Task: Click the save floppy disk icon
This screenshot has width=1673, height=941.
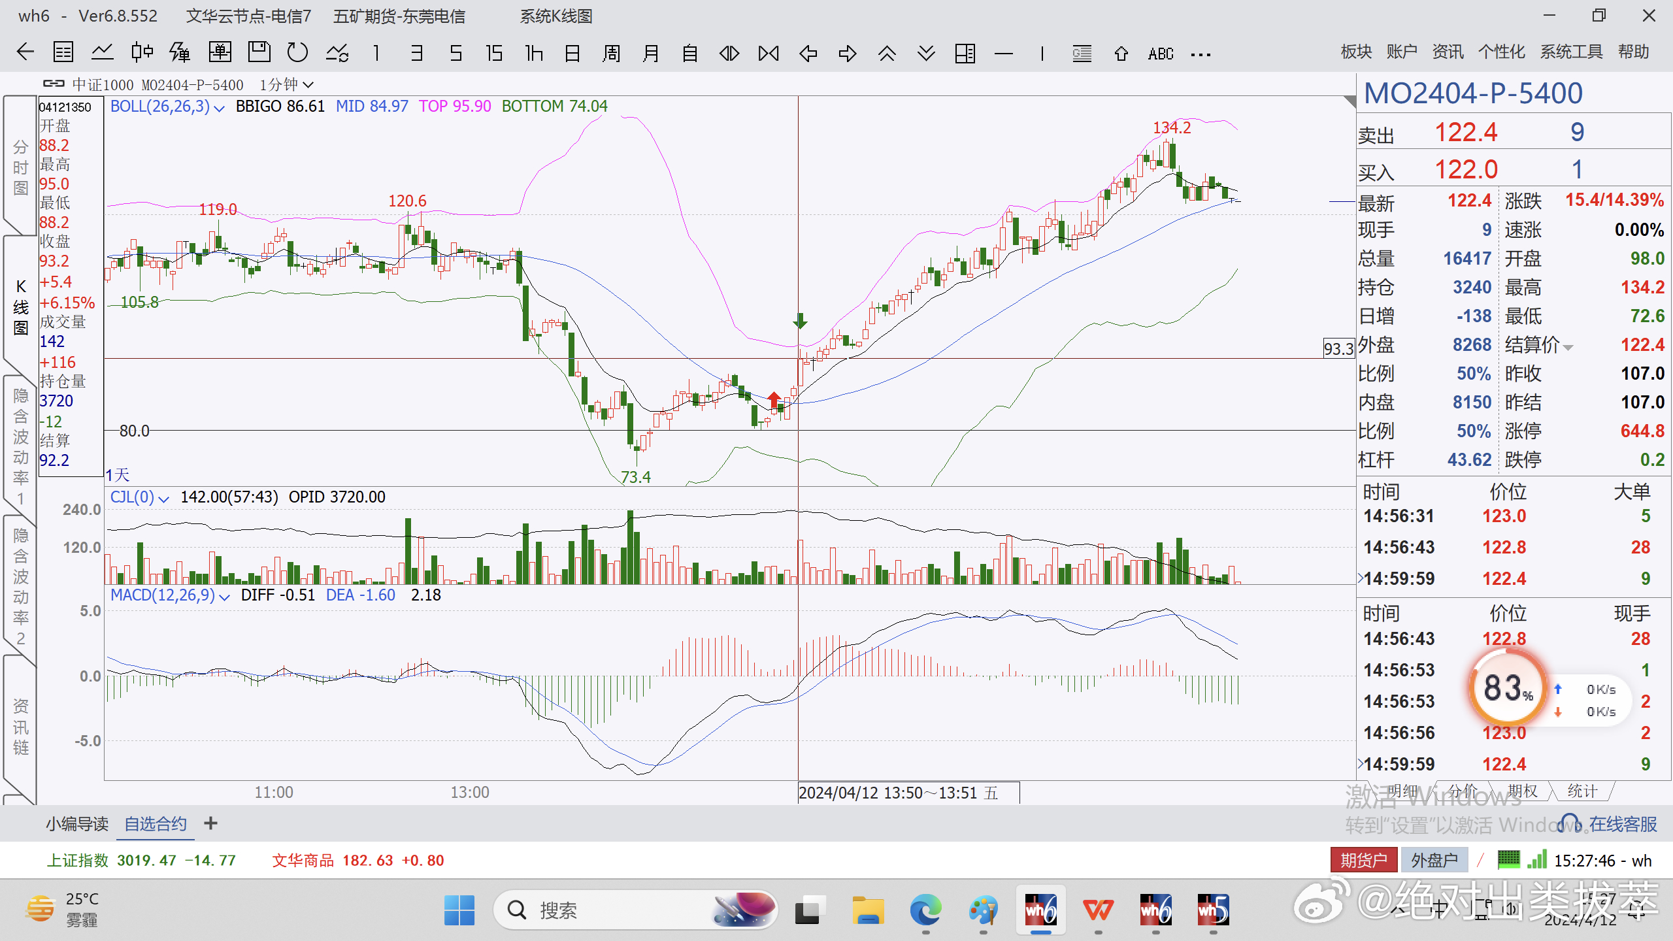Action: tap(259, 52)
